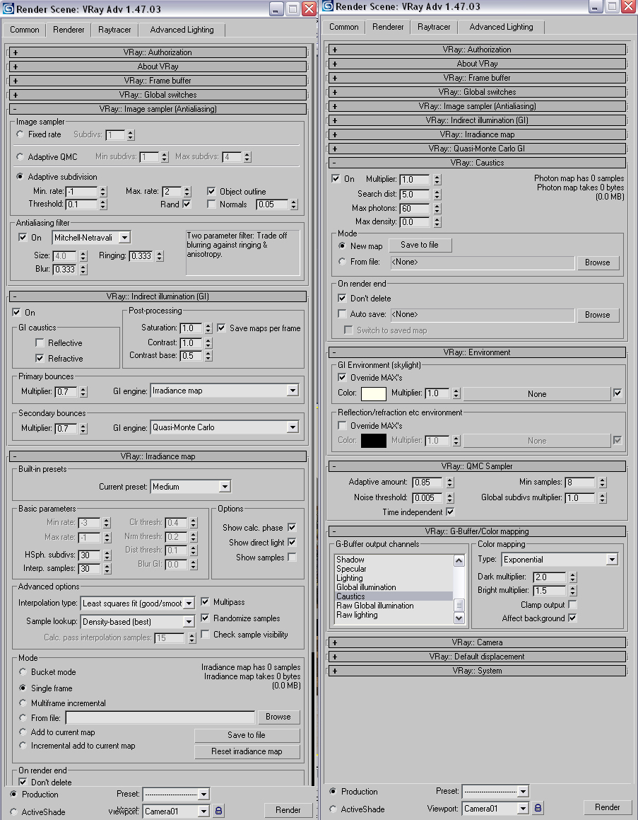The width and height of the screenshot is (638, 820).
Task: Open the Common tab in left window
Action: click(x=25, y=30)
